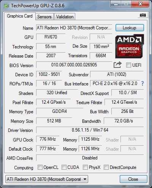Click the Lookup button
Screen dimensions: 152x188
coord(130,28)
